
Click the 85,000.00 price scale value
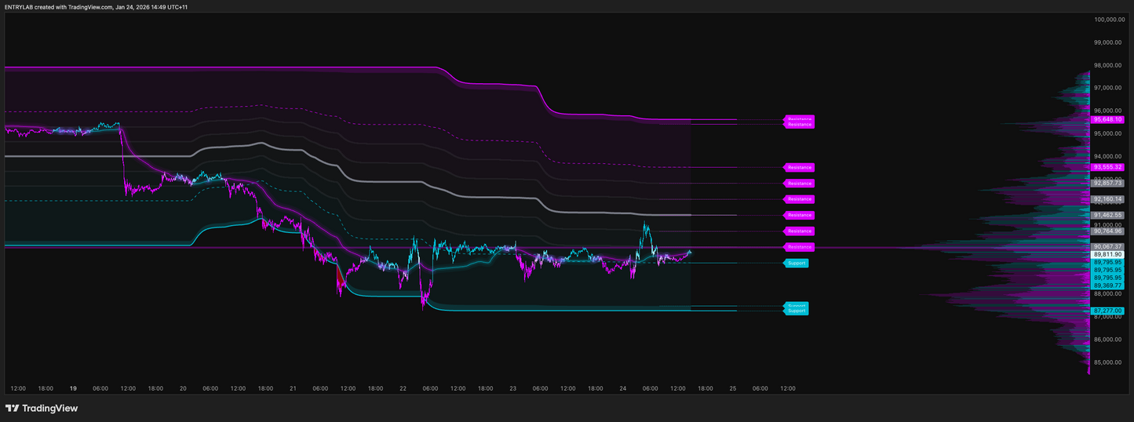tap(1110, 362)
